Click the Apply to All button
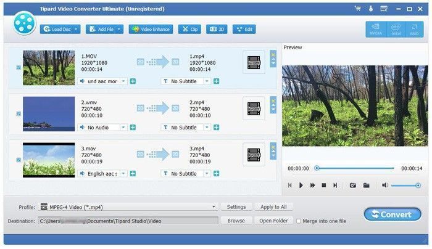 pos(273,207)
